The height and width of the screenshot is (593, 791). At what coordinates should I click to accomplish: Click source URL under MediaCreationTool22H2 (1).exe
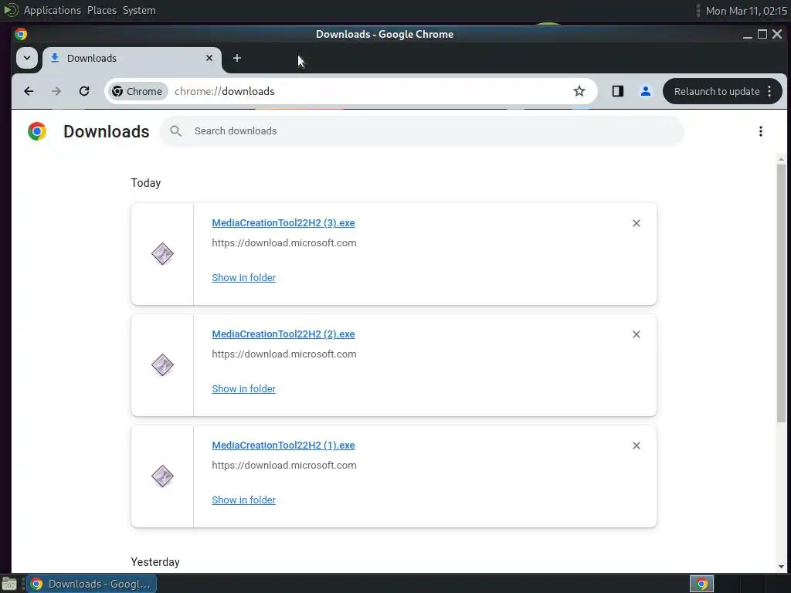click(x=284, y=466)
